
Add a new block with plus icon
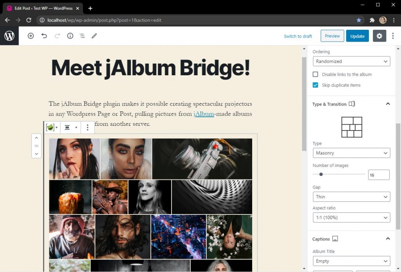click(x=31, y=36)
